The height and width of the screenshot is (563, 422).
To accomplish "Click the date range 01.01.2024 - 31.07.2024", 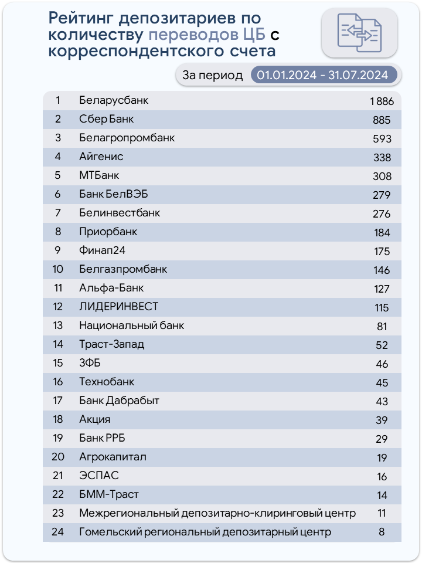I will pyautogui.click(x=322, y=75).
